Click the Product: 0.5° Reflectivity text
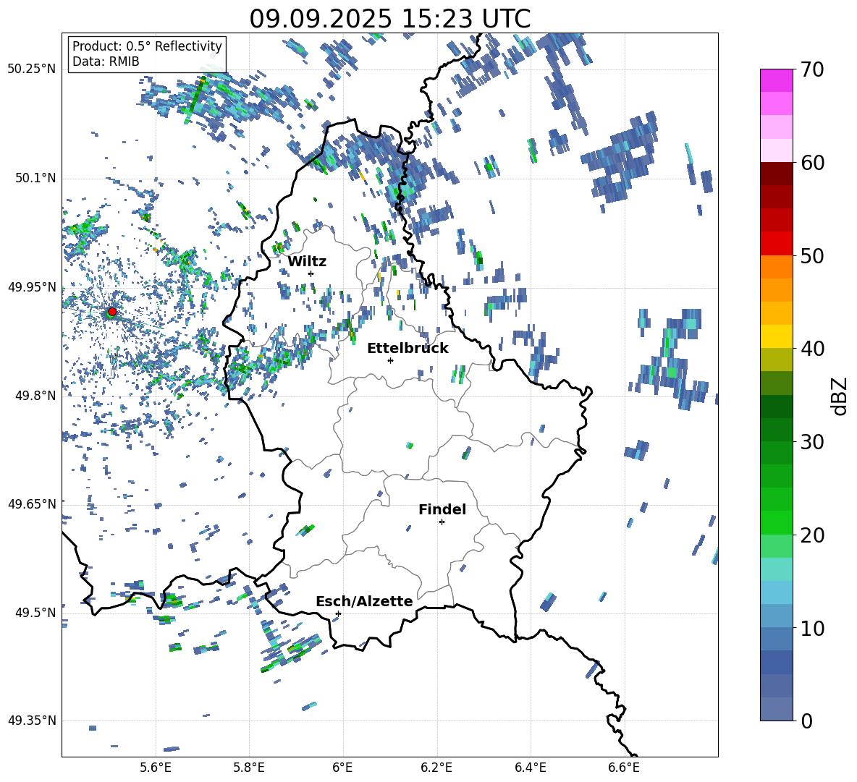This screenshot has width=857, height=782. point(147,46)
